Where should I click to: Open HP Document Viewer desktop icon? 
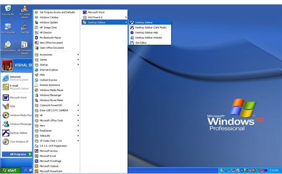point(24,47)
